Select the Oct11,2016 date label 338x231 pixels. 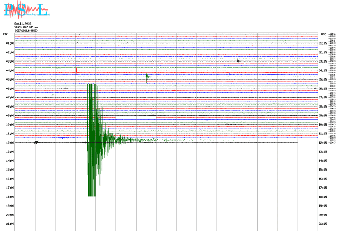(x=23, y=24)
